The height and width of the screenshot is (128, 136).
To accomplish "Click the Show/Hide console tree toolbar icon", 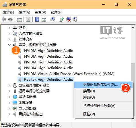I will pos(20,20).
